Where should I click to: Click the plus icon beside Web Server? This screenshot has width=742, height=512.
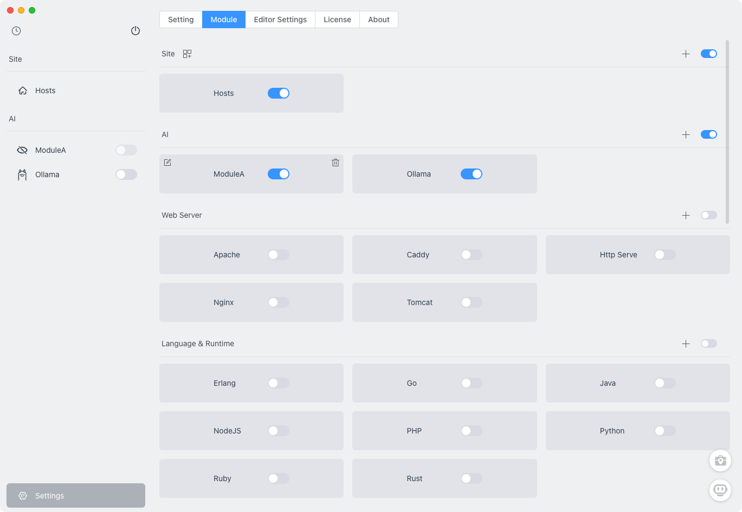(686, 215)
